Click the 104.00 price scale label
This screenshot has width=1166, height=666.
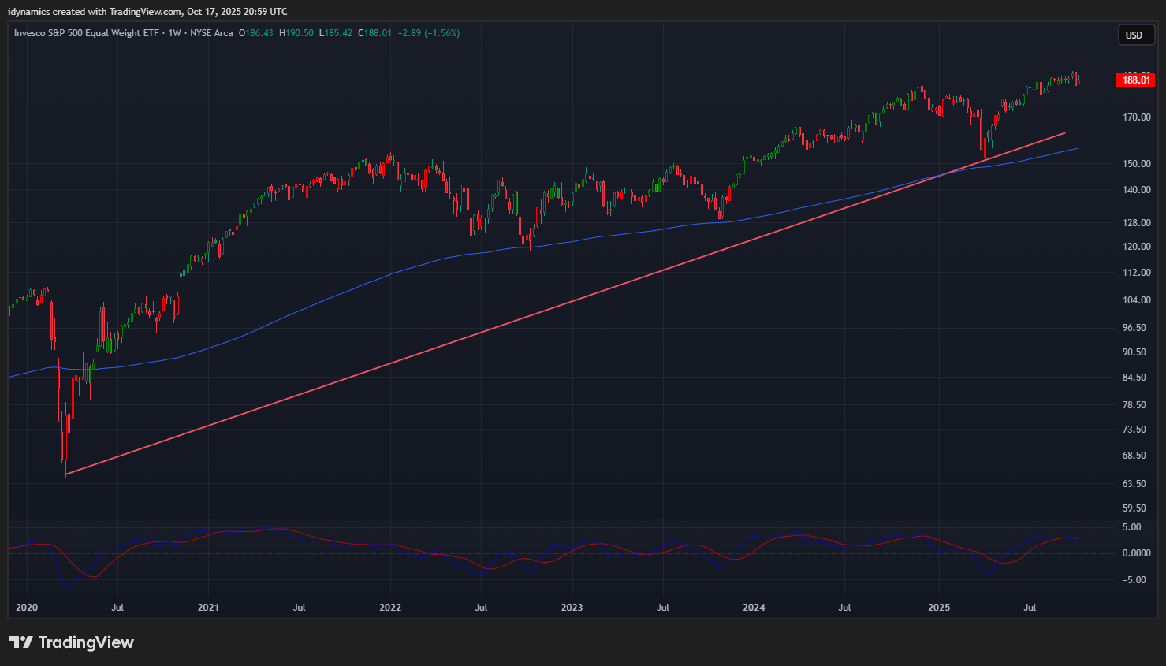1136,300
